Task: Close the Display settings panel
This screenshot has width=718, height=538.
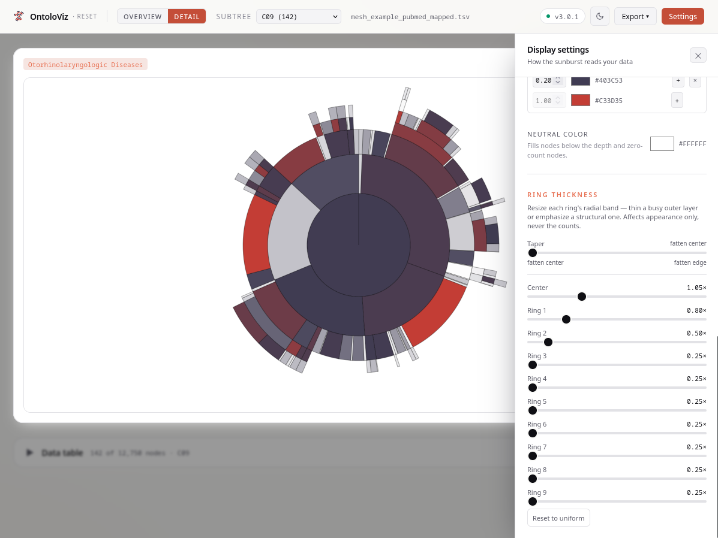Action: (698, 56)
